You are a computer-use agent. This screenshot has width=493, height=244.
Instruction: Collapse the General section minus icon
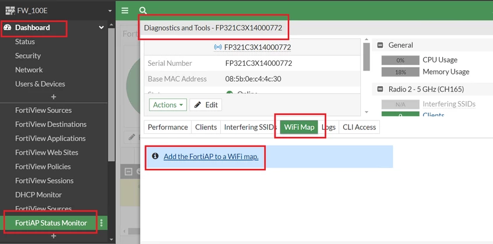(380, 45)
